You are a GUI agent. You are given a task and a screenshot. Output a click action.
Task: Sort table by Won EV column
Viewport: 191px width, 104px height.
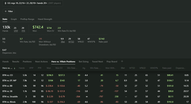pos(59,68)
